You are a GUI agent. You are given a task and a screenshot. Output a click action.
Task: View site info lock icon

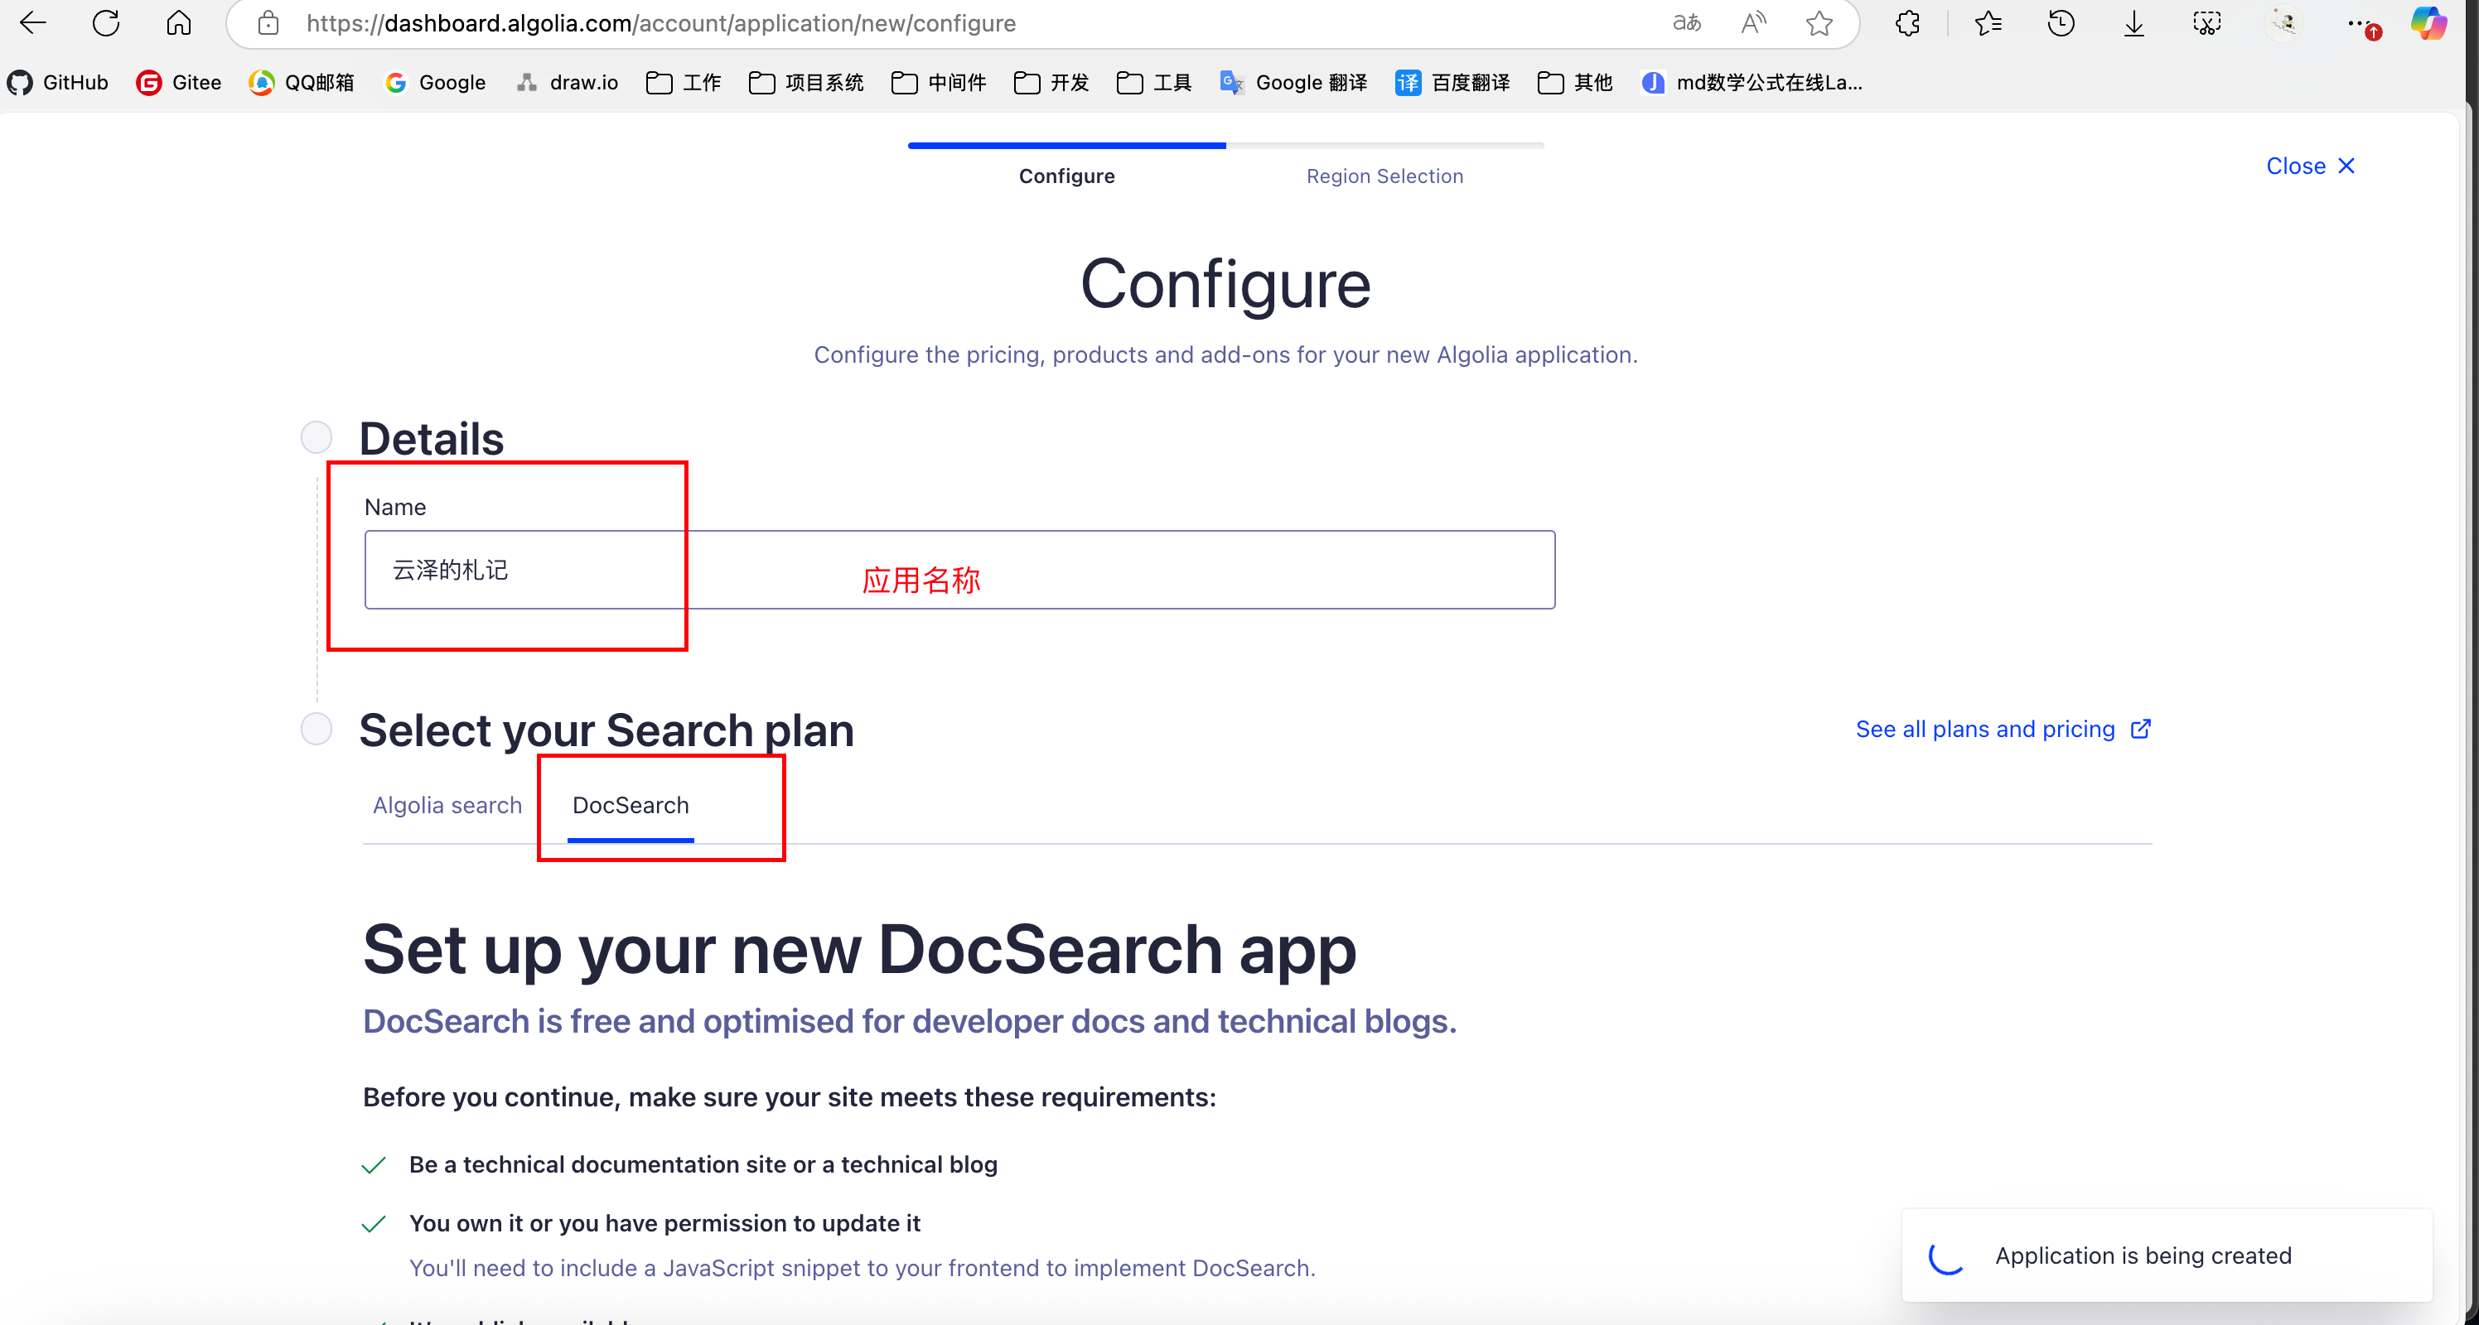tap(268, 23)
